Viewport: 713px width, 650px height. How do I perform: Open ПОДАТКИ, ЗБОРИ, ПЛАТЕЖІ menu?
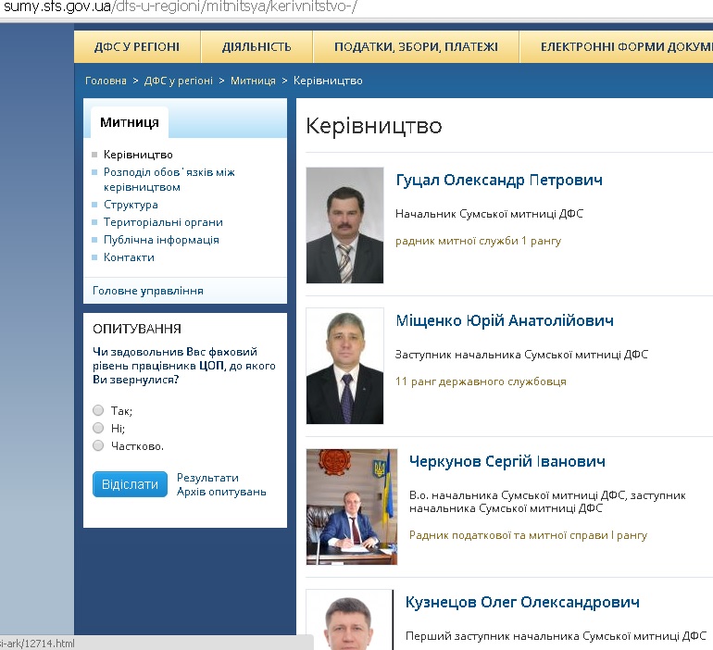[416, 46]
